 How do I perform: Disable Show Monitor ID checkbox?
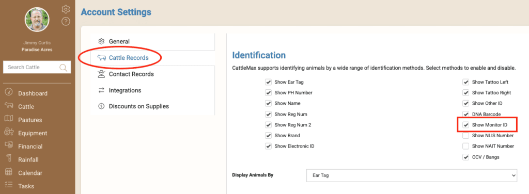(466, 125)
